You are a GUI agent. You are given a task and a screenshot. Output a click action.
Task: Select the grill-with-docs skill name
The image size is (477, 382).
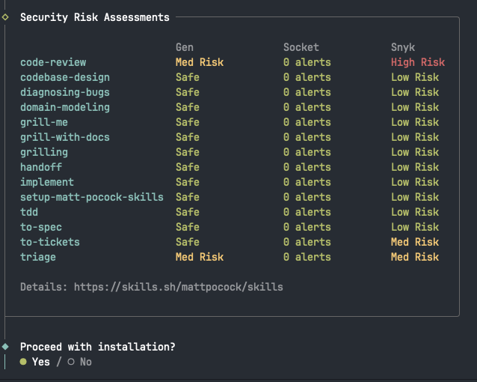tap(65, 137)
